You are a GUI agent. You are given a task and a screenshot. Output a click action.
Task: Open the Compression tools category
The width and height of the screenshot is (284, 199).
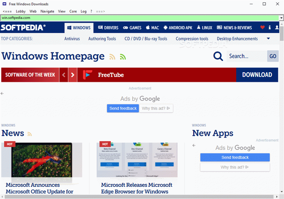click(x=192, y=39)
